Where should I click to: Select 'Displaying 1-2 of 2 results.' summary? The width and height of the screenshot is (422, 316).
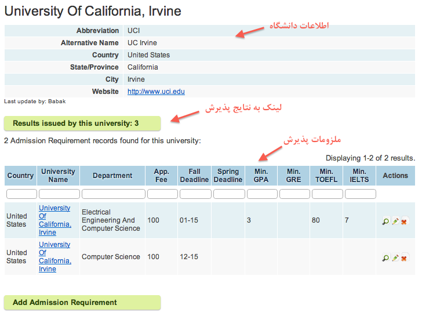pyautogui.click(x=370, y=158)
